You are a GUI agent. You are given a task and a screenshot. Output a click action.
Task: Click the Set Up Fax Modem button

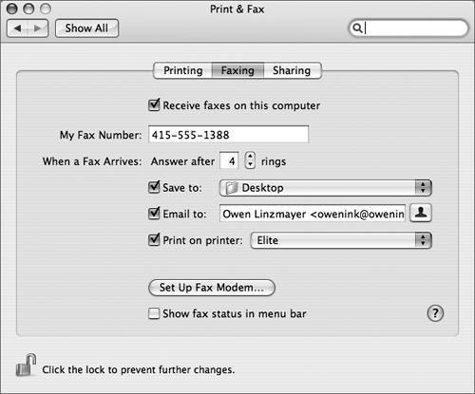(212, 288)
